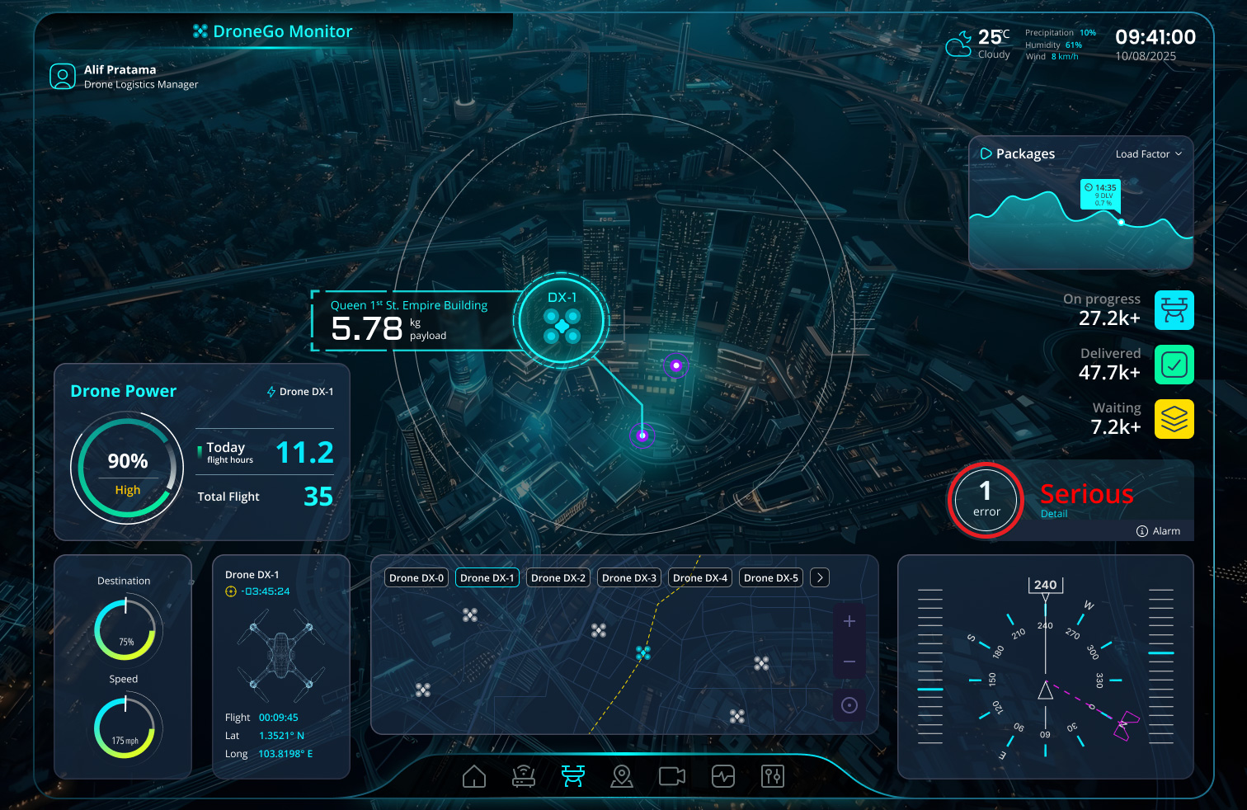Recenter the mini map with target button
Image resolution: width=1247 pixels, height=810 pixels.
click(849, 705)
